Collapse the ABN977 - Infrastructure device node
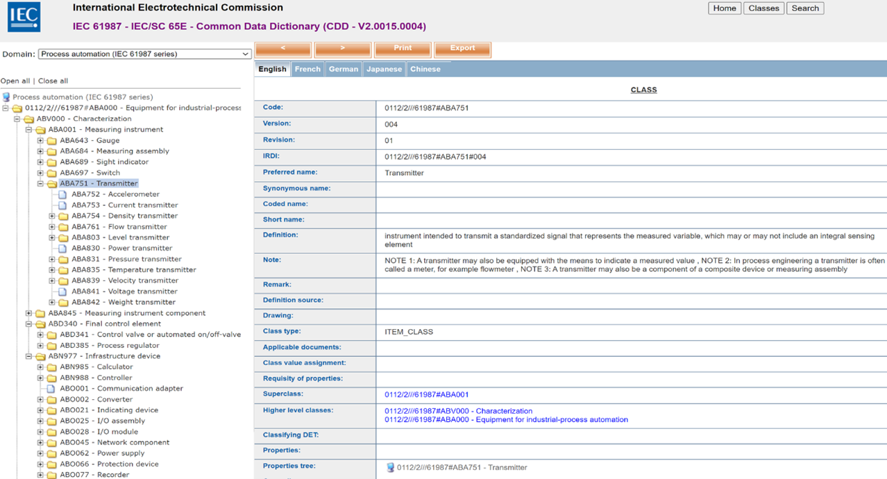Screen dimensions: 887x479 pos(28,356)
